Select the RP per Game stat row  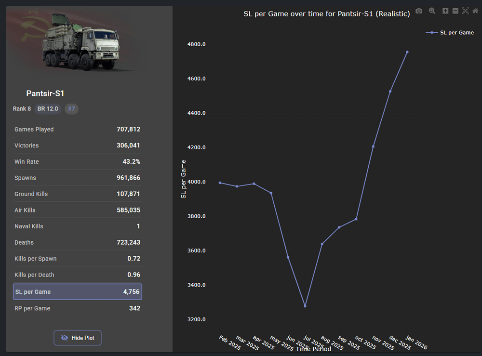(77, 308)
